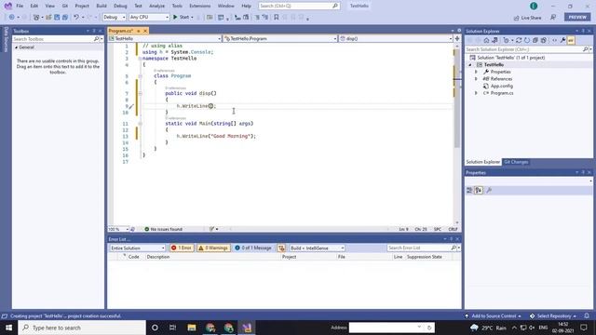596x335 pixels.
Task: Open the Extensions menu
Action: [199, 6]
